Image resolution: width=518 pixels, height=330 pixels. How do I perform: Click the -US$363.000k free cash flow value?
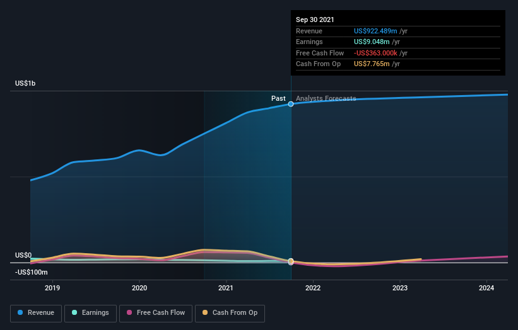click(x=375, y=53)
